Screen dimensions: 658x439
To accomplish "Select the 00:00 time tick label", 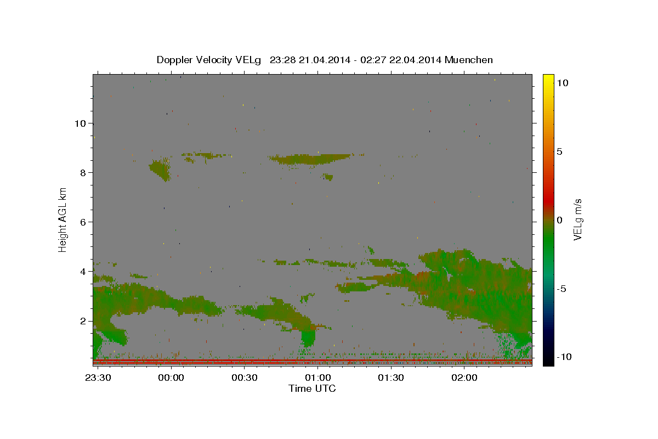I will coord(171,378).
